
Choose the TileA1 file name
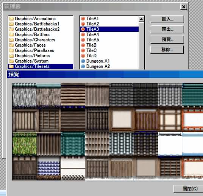point(92,19)
